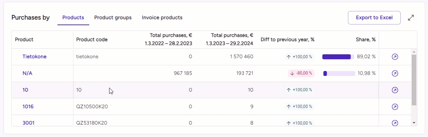The image size is (428, 137).
Task: Click product code QZ53180K20
Action: (92, 123)
